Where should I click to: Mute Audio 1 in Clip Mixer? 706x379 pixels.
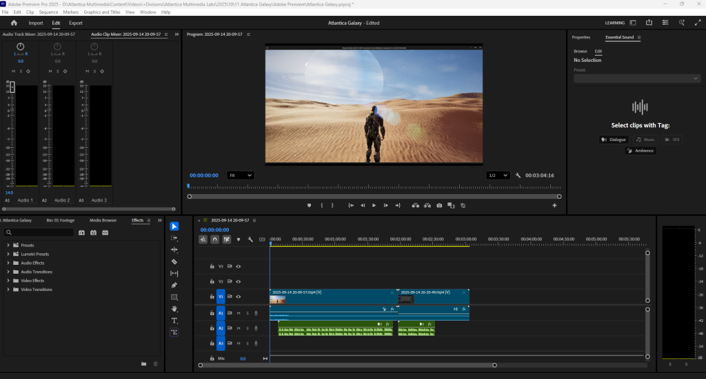coord(13,72)
